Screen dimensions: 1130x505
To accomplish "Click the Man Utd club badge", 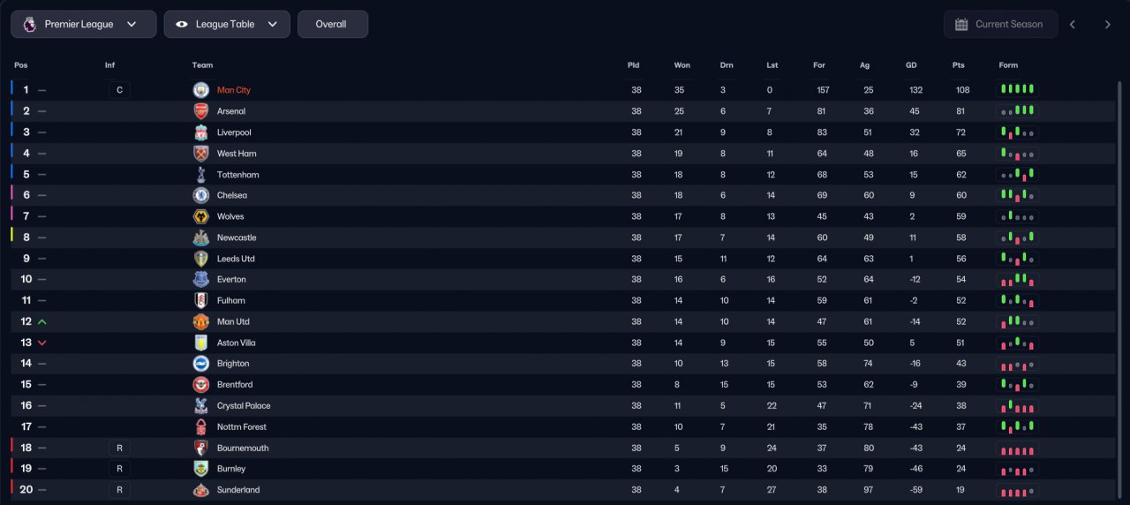I will point(201,321).
